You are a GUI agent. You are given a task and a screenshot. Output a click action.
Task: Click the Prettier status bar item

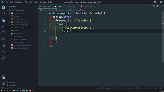click(x=154, y=88)
